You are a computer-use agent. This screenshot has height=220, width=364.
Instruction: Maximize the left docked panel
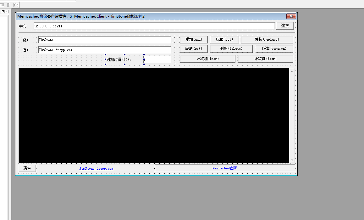click(x=3, y=11)
